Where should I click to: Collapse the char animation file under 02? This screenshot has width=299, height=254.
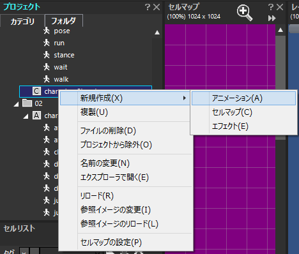tap(26, 116)
